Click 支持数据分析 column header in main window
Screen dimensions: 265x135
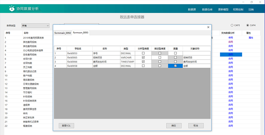click(x=231, y=33)
